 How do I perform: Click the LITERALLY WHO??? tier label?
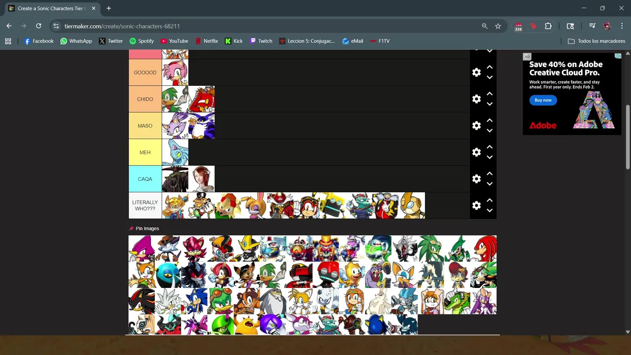[145, 206]
